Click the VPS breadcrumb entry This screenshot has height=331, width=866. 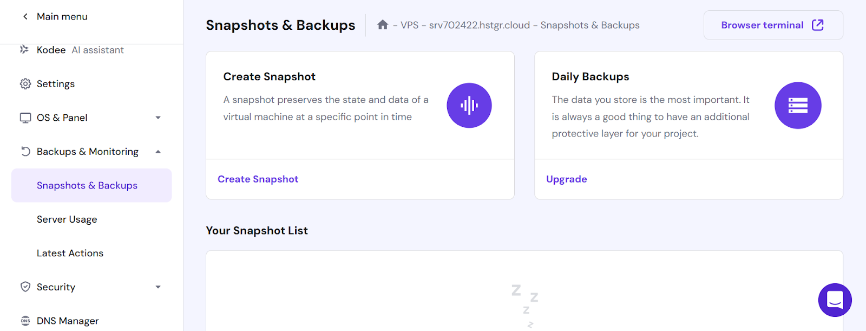(x=409, y=24)
